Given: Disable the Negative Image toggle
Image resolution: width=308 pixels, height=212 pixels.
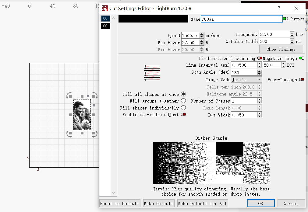Looking at the screenshot, I should pos(302,58).
